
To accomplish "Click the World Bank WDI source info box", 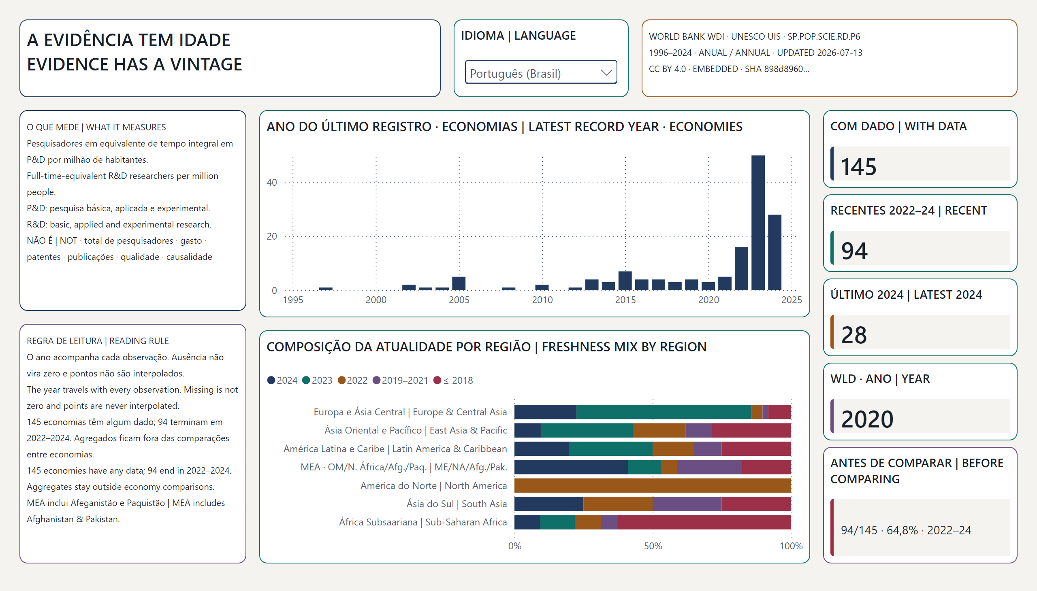I will [x=829, y=58].
